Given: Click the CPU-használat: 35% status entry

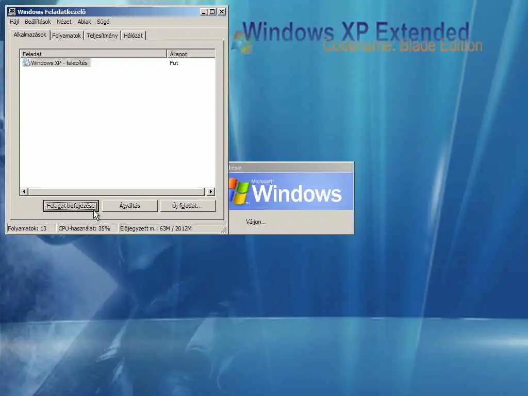Looking at the screenshot, I should pyautogui.click(x=87, y=228).
